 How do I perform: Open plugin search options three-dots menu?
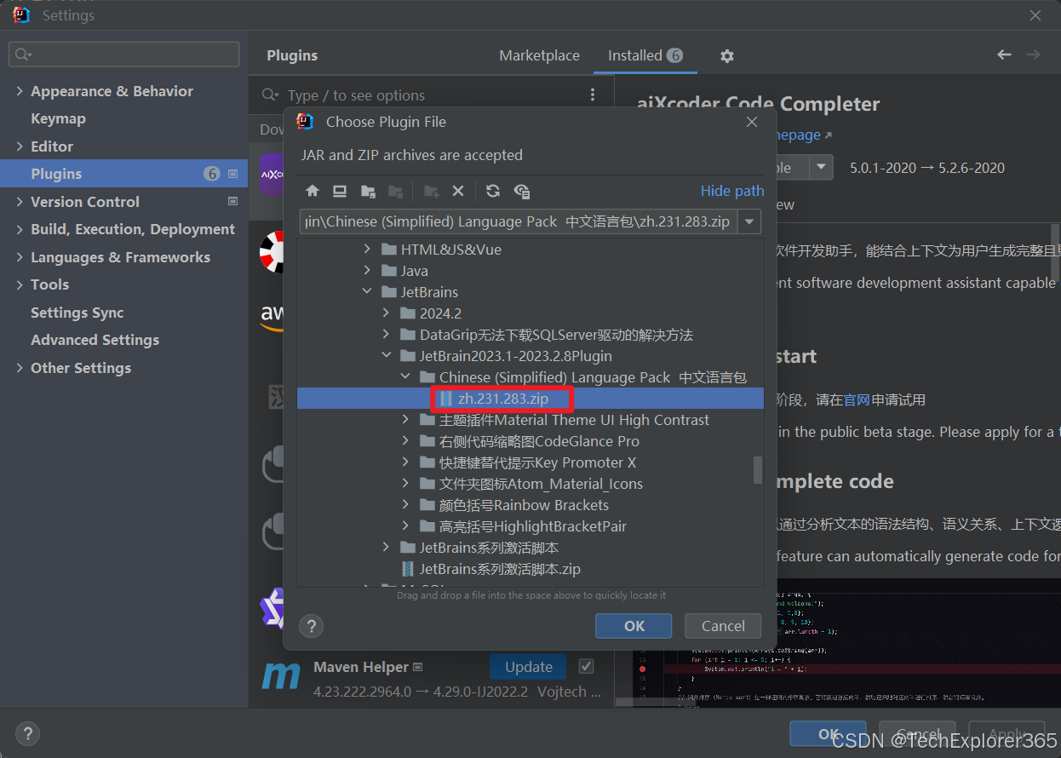(x=594, y=95)
